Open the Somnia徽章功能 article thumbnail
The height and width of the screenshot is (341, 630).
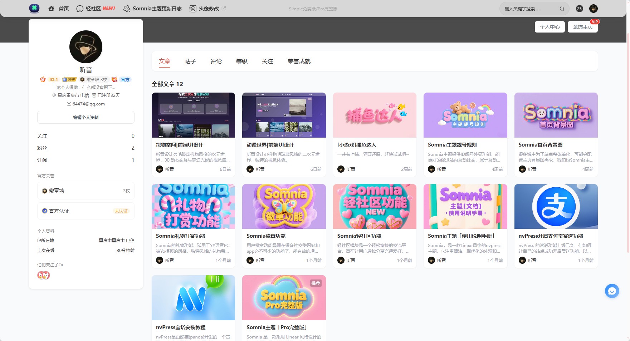284,206
